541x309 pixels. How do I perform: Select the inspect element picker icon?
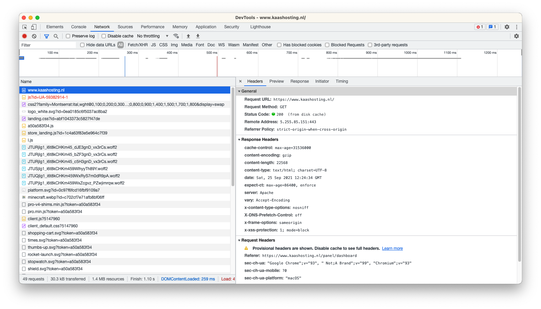[x=25, y=27]
